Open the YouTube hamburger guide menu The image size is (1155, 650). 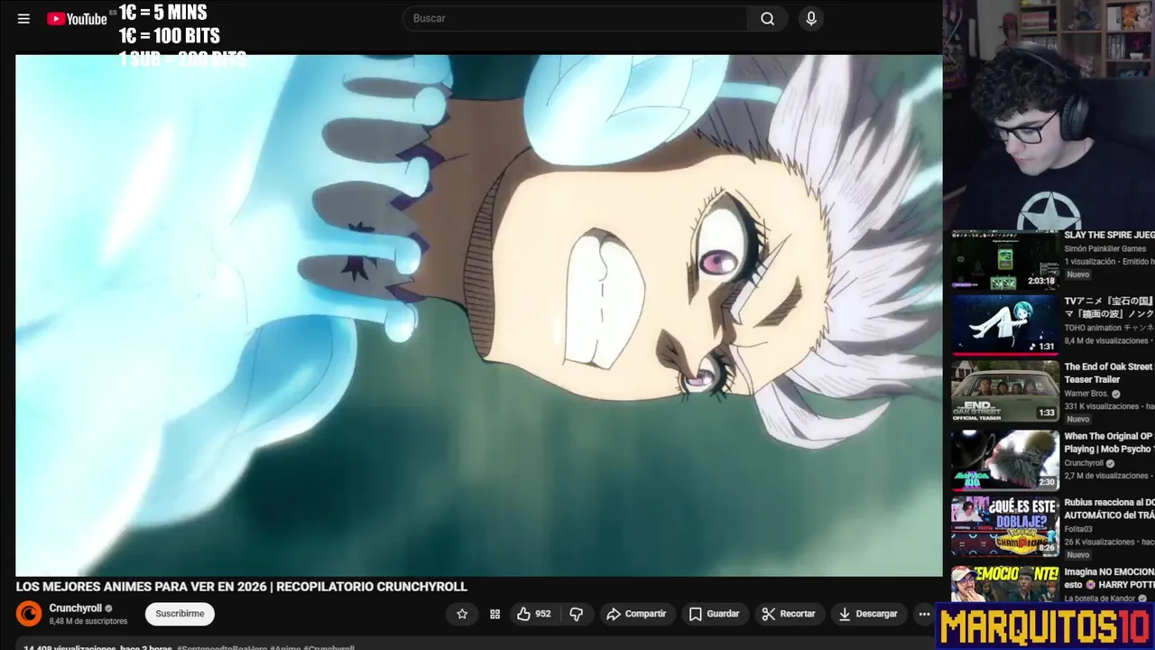pos(23,18)
